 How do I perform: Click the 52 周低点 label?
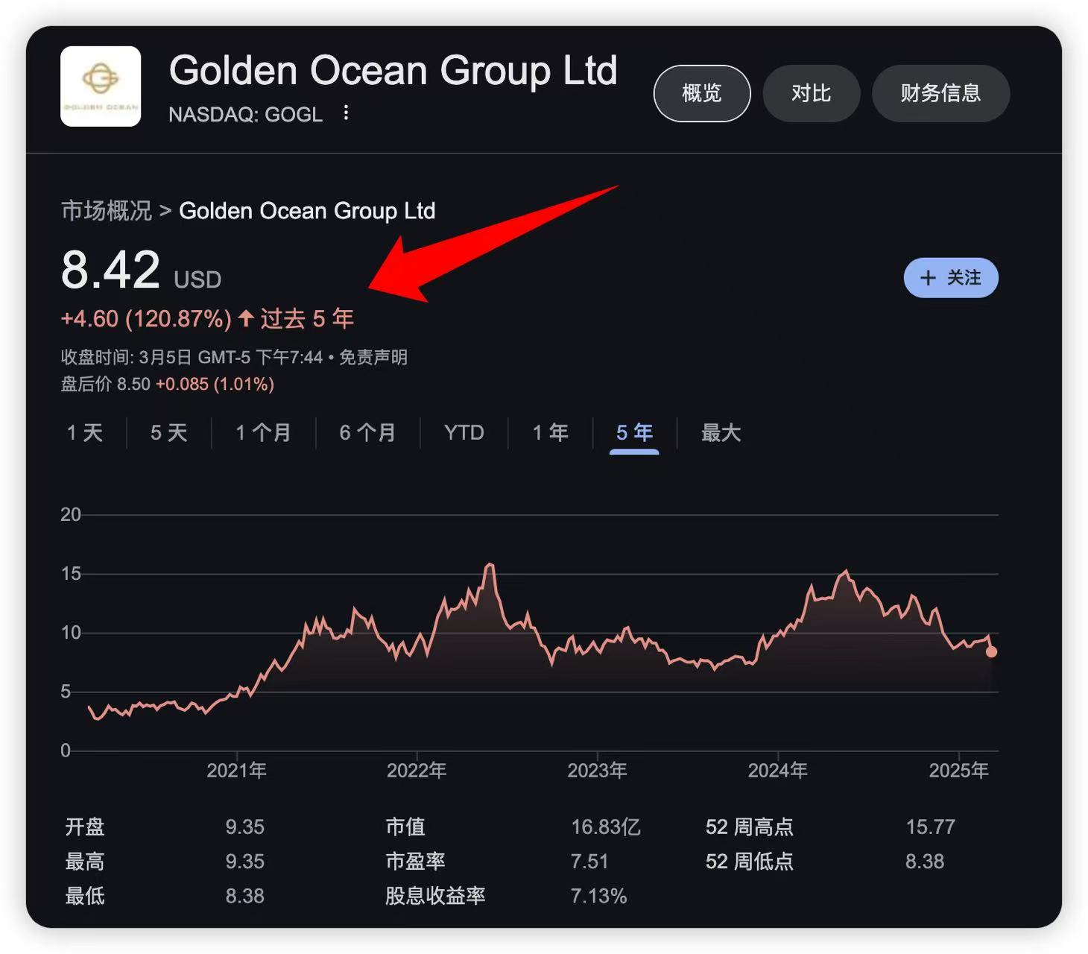750,862
